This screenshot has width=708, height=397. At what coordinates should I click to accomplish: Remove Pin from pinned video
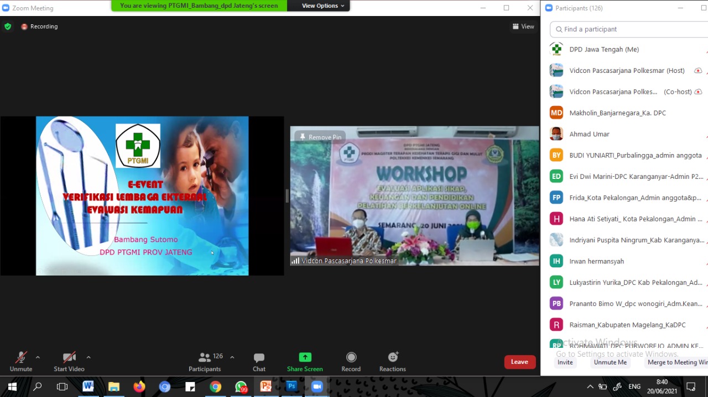pos(321,137)
